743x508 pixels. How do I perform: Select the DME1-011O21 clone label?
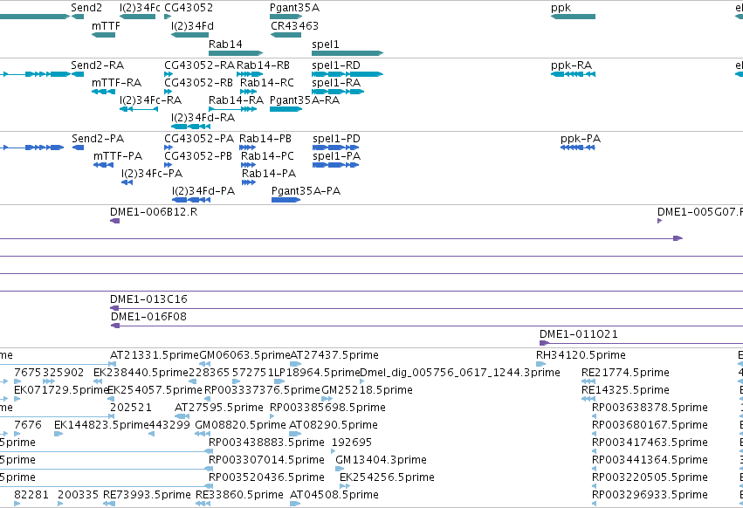click(579, 334)
